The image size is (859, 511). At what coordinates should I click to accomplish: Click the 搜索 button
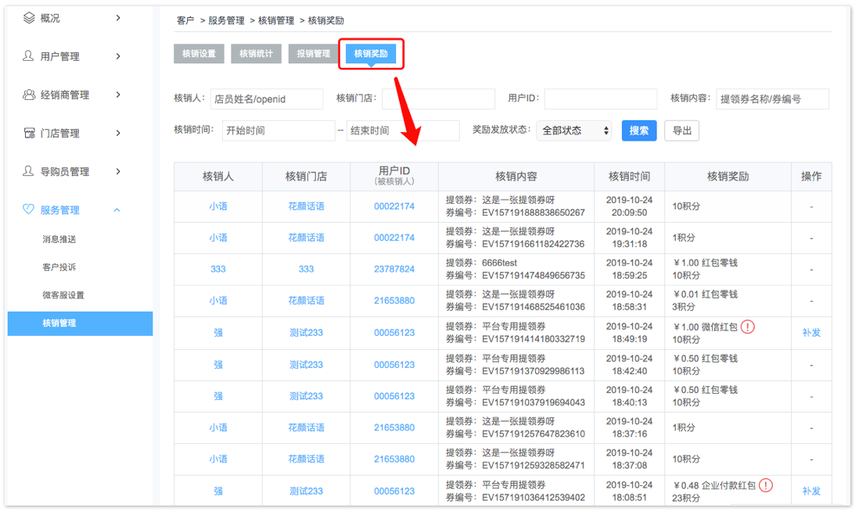(x=638, y=130)
